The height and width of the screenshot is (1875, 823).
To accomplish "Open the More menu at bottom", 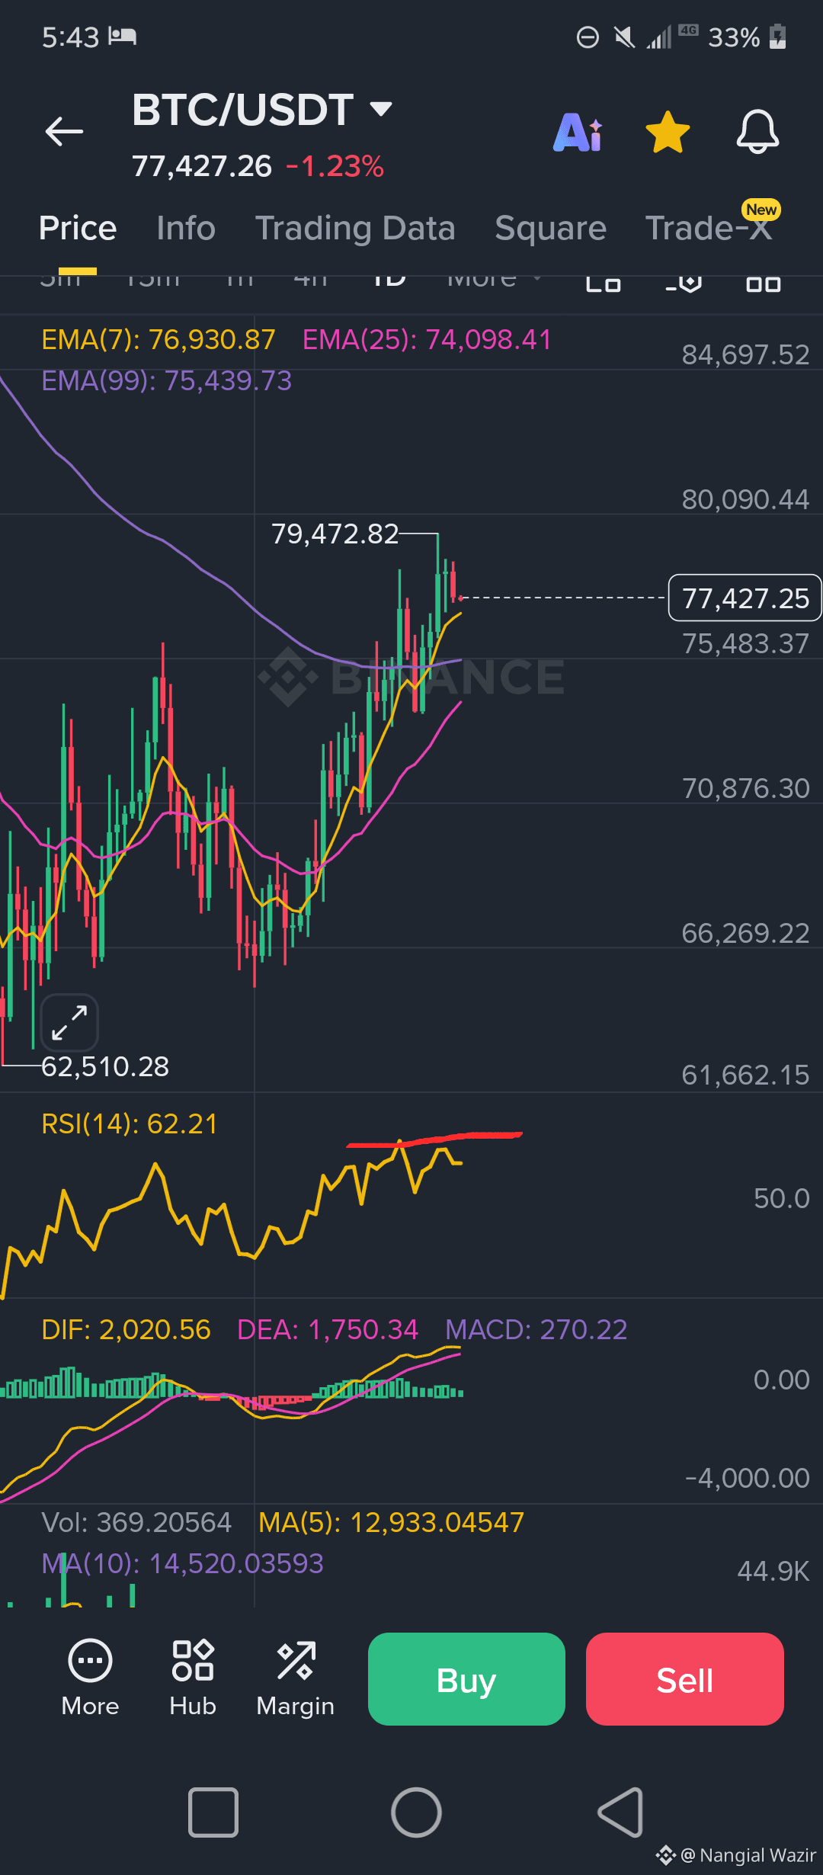I will tap(90, 1679).
